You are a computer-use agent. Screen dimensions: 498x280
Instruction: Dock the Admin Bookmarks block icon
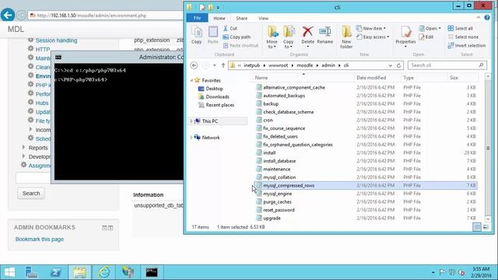110,228
